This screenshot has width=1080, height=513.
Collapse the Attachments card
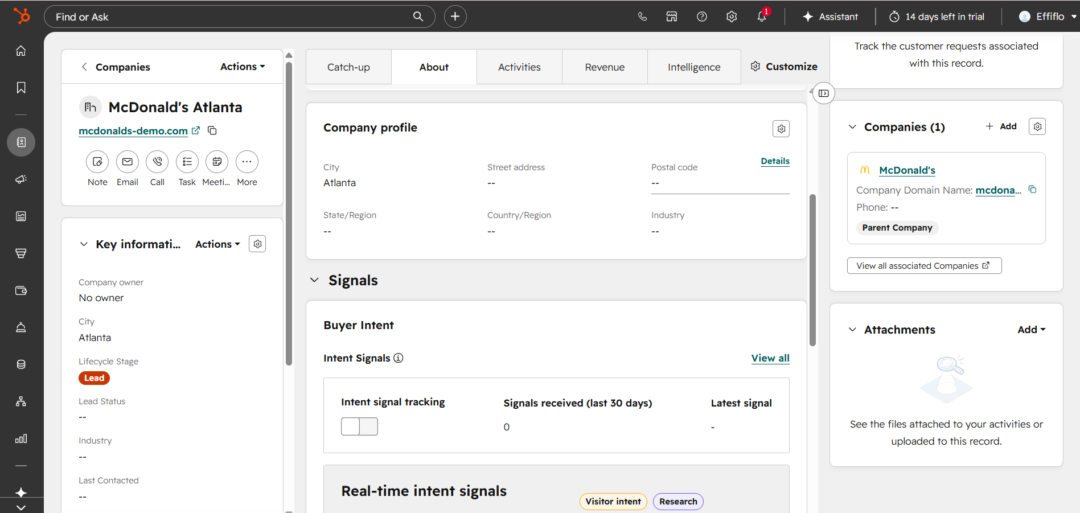(x=852, y=330)
